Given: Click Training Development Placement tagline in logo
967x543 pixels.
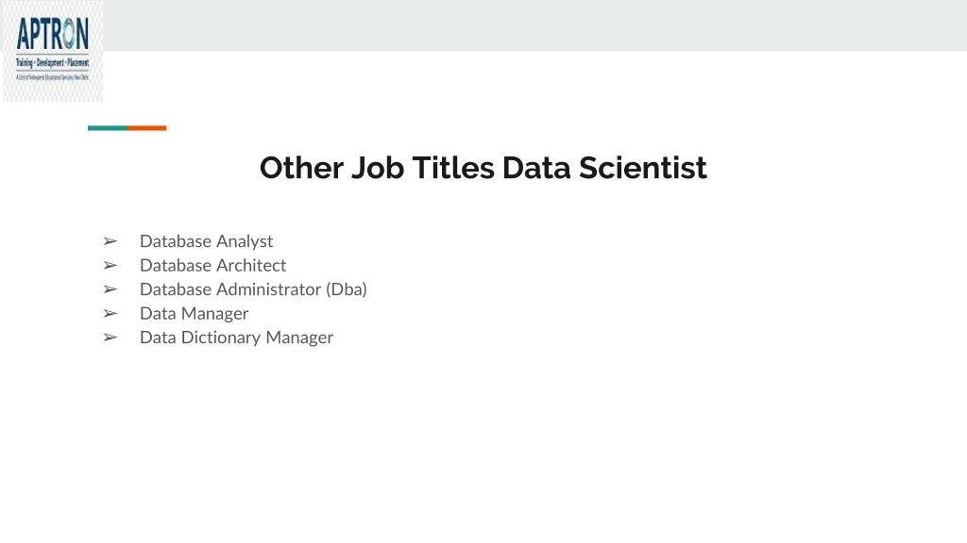Looking at the screenshot, I should [53, 63].
